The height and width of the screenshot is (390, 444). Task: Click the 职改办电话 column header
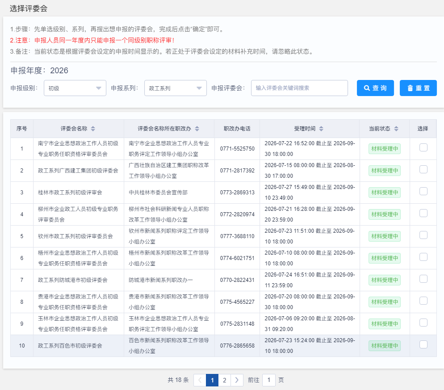tap(237, 129)
